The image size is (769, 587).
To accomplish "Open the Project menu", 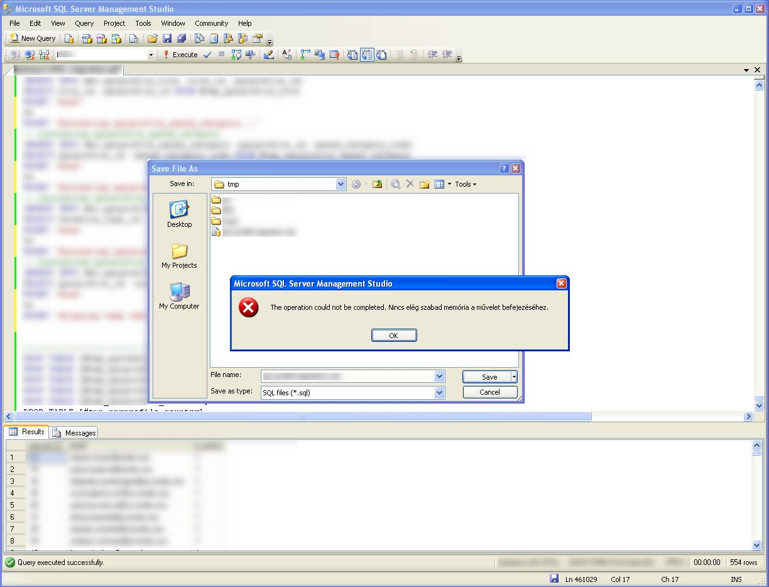I will coord(114,23).
